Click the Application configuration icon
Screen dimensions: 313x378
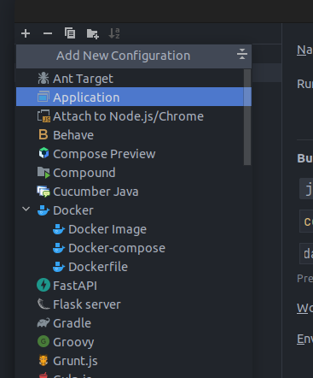[43, 97]
